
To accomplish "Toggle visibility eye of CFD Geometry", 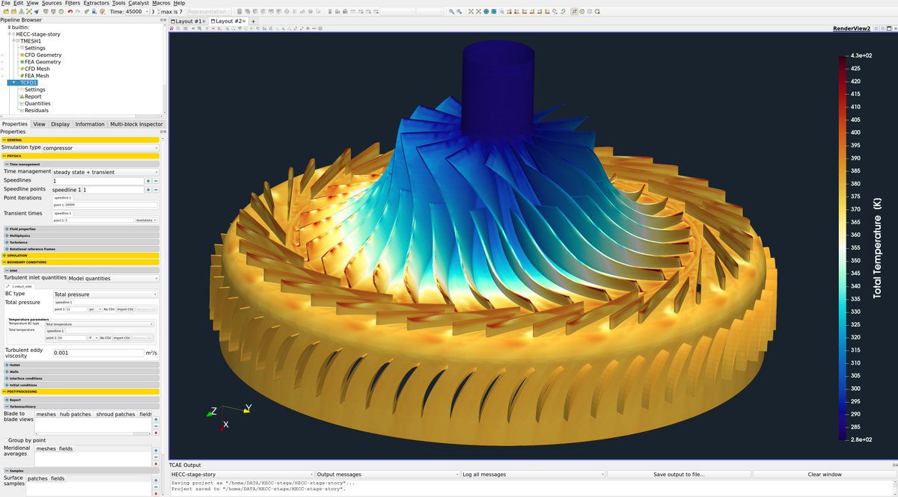I will click(x=2, y=55).
